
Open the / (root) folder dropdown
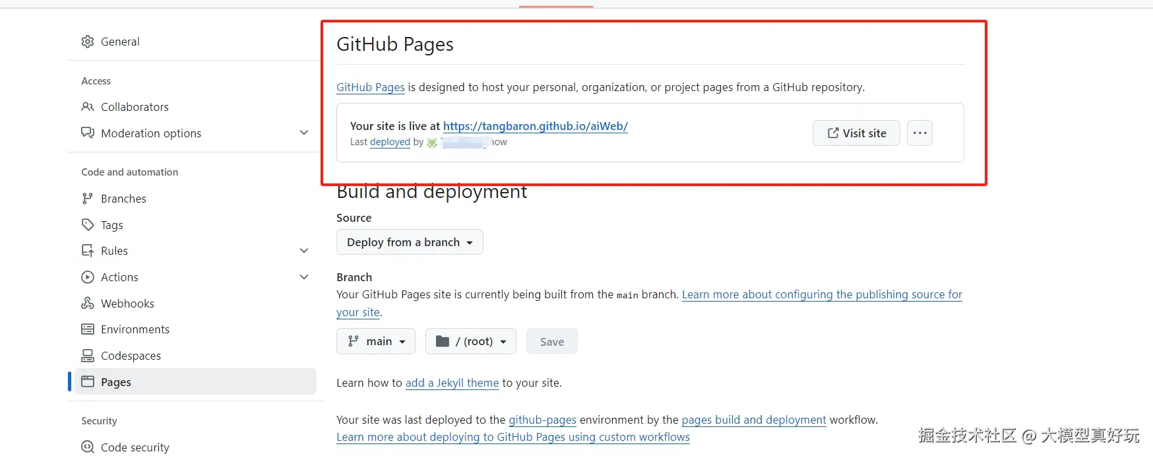point(471,341)
